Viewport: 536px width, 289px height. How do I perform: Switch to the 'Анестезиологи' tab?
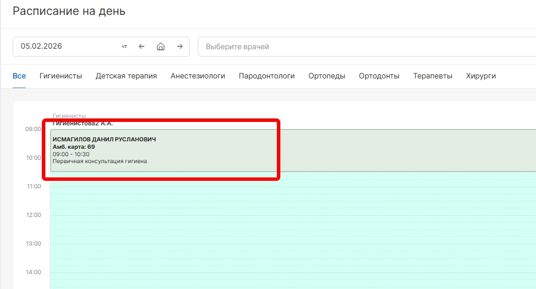tap(198, 76)
